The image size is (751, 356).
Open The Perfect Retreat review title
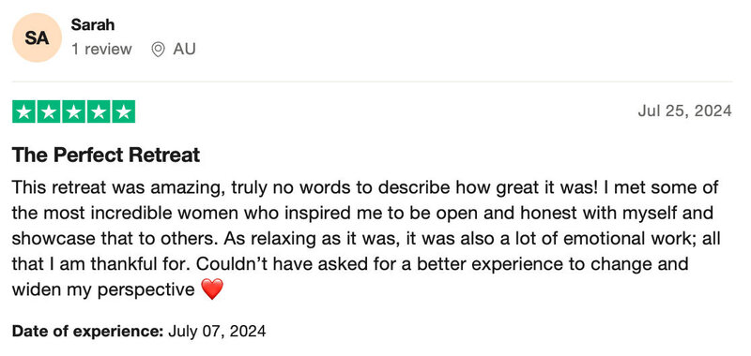106,155
